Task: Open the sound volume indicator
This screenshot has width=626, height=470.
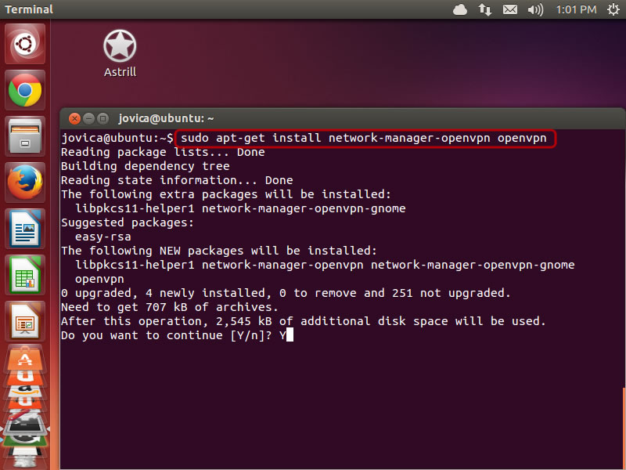Action: [535, 9]
